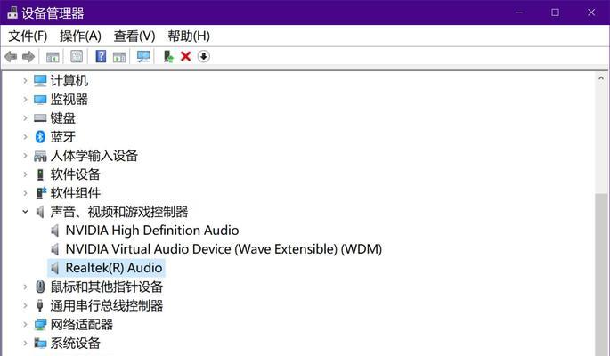Image resolution: width=610 pixels, height=356 pixels.
Task: Click the Realtek(R) Audio speaker icon
Action: 55,268
